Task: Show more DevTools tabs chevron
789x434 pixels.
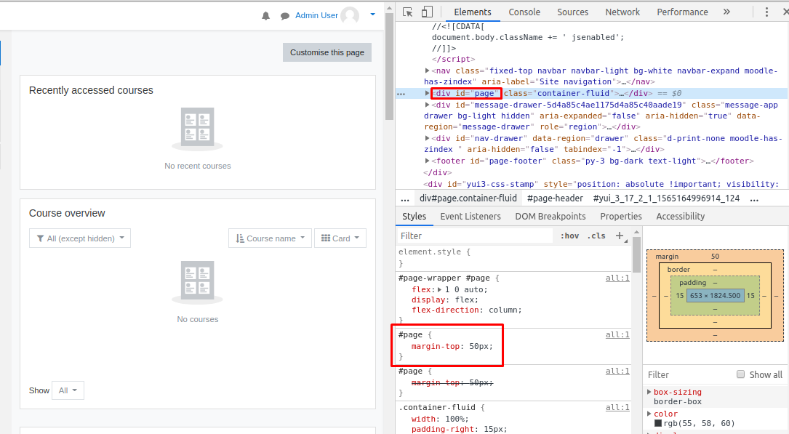Action: 726,12
